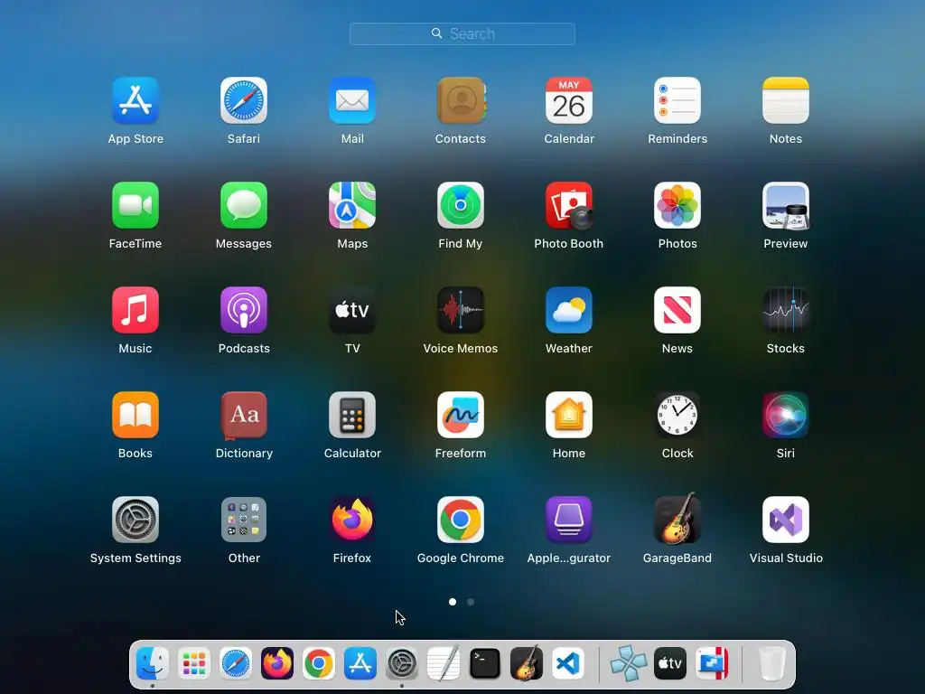This screenshot has height=694, width=925.
Task: Open the Trash in the Dock
Action: [771, 663]
